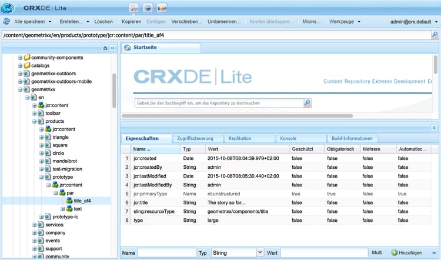Open the Werkzeuge menu dropdown

click(359, 22)
